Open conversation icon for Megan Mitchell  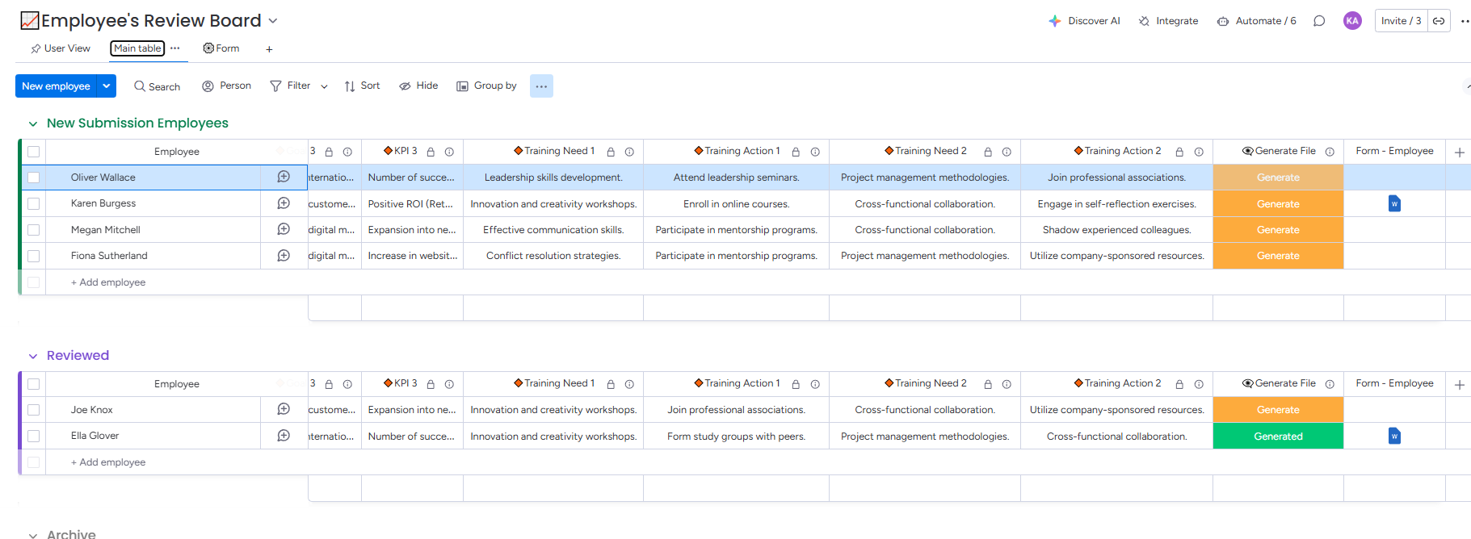tap(284, 229)
